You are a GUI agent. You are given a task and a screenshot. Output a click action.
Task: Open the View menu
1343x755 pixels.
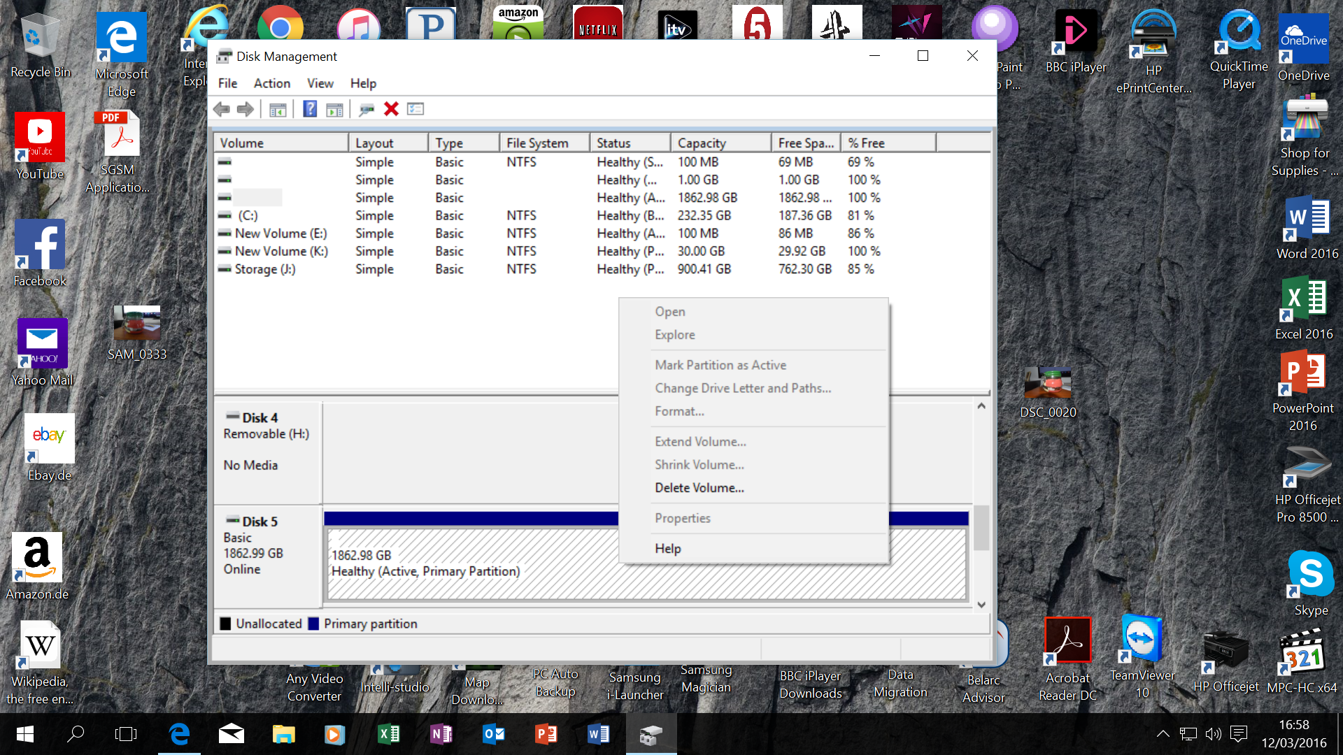click(x=320, y=83)
